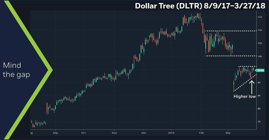The height and width of the screenshot is (140, 269).
Task: Select the 100 dotted support line
Action: (232, 56)
